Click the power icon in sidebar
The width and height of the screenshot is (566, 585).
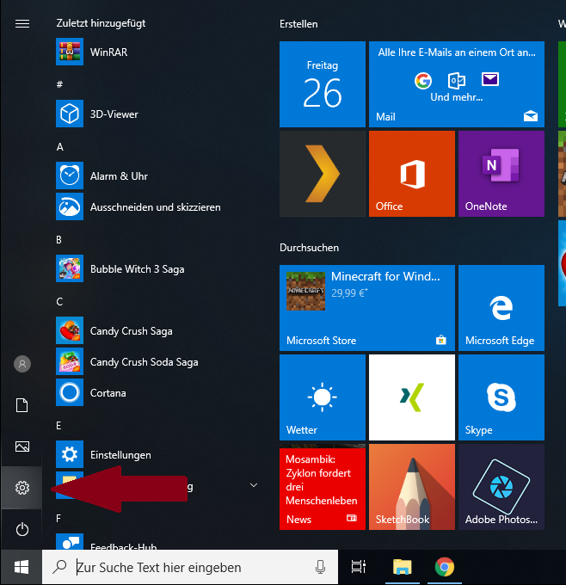(22, 529)
